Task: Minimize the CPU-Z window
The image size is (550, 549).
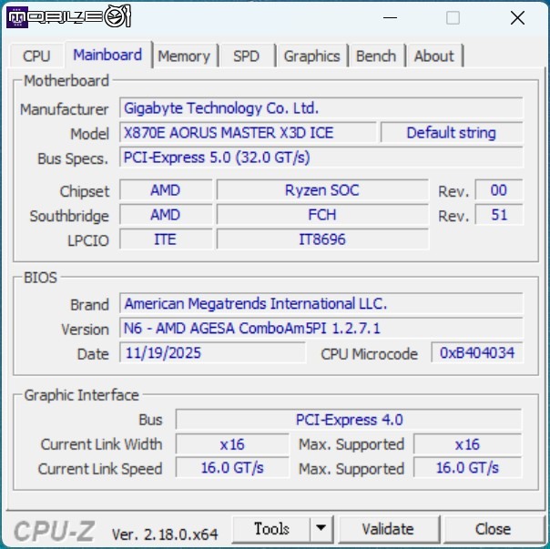Action: pos(390,17)
